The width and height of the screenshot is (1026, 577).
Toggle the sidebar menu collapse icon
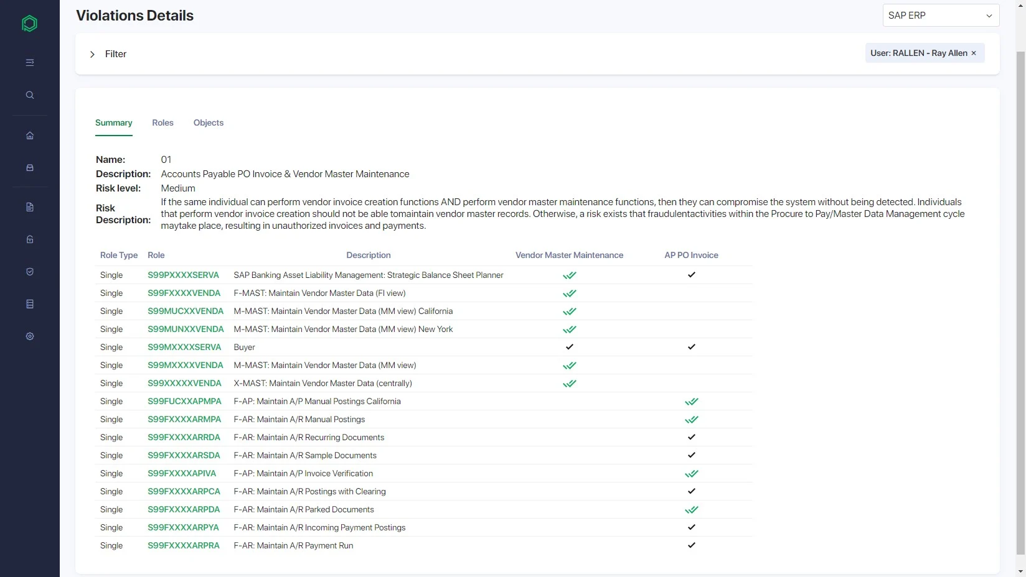coord(29,62)
